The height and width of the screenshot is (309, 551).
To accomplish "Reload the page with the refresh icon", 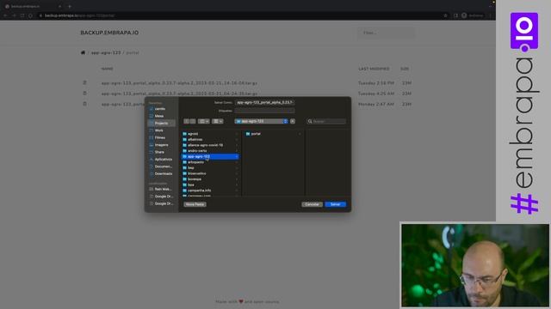I will 22,15.
